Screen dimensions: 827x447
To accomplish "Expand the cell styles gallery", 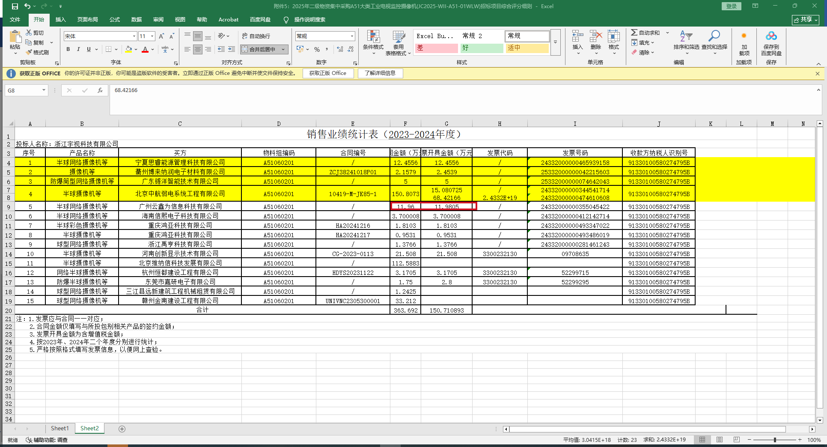I will [555, 42].
